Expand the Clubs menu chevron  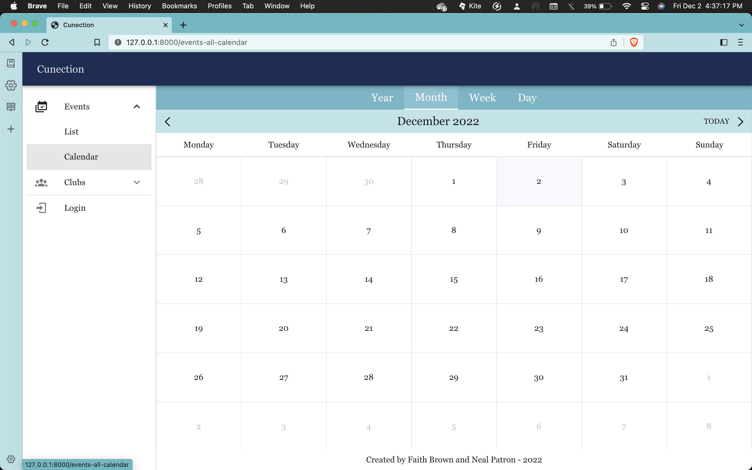(x=137, y=183)
